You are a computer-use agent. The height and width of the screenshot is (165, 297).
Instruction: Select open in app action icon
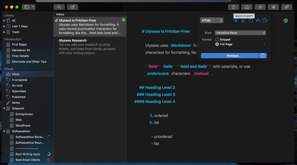[258, 20]
